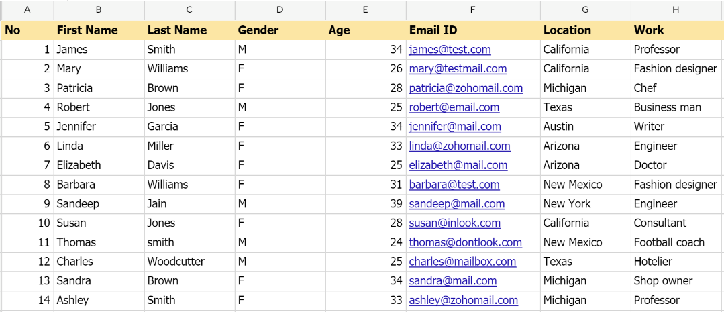
Task: Select column H header
Action: tap(676, 10)
